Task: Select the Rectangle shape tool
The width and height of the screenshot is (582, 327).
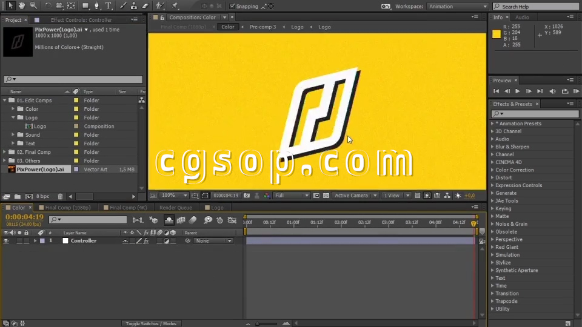Action: tap(85, 6)
